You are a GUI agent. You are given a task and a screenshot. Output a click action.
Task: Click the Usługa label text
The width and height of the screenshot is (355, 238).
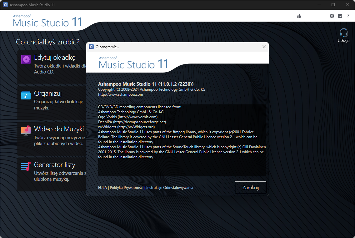pyautogui.click(x=343, y=41)
